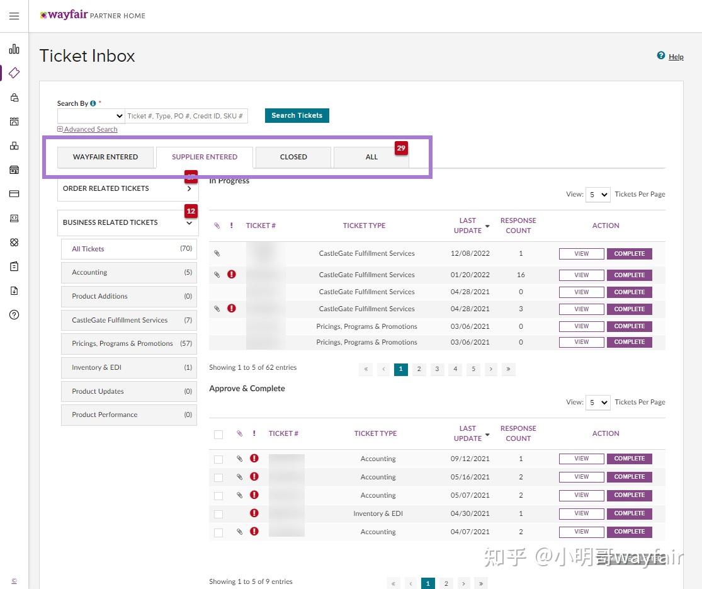Screen dimensions: 702x589
Task: Open the analytics bar-chart icon in sidebar
Action: point(14,49)
